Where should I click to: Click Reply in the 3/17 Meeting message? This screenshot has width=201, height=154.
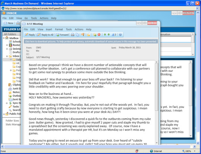point(30,35)
